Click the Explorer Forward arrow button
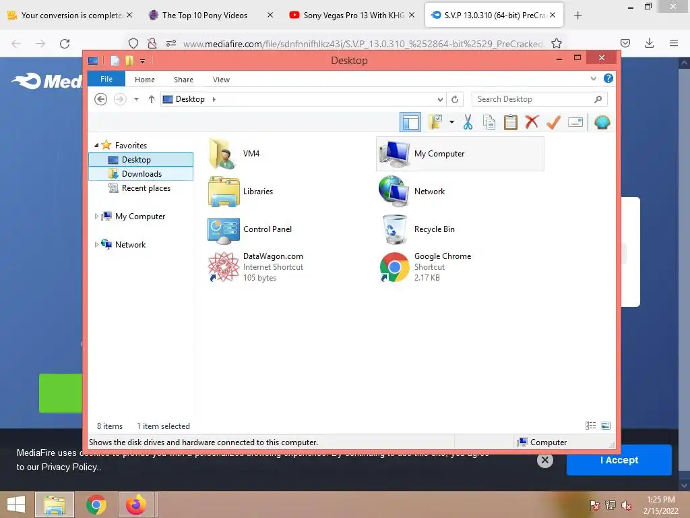This screenshot has width=690, height=518. [x=120, y=99]
